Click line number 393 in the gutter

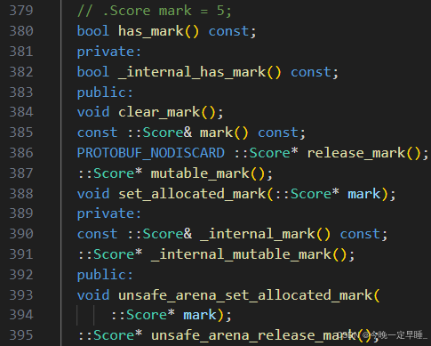pyautogui.click(x=21, y=295)
